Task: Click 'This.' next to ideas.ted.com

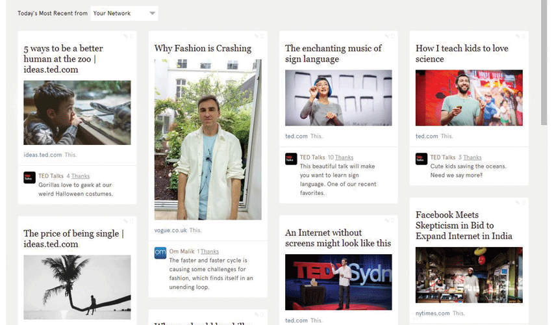Action: point(71,155)
